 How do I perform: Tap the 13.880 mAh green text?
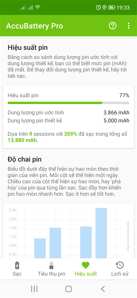22,140
